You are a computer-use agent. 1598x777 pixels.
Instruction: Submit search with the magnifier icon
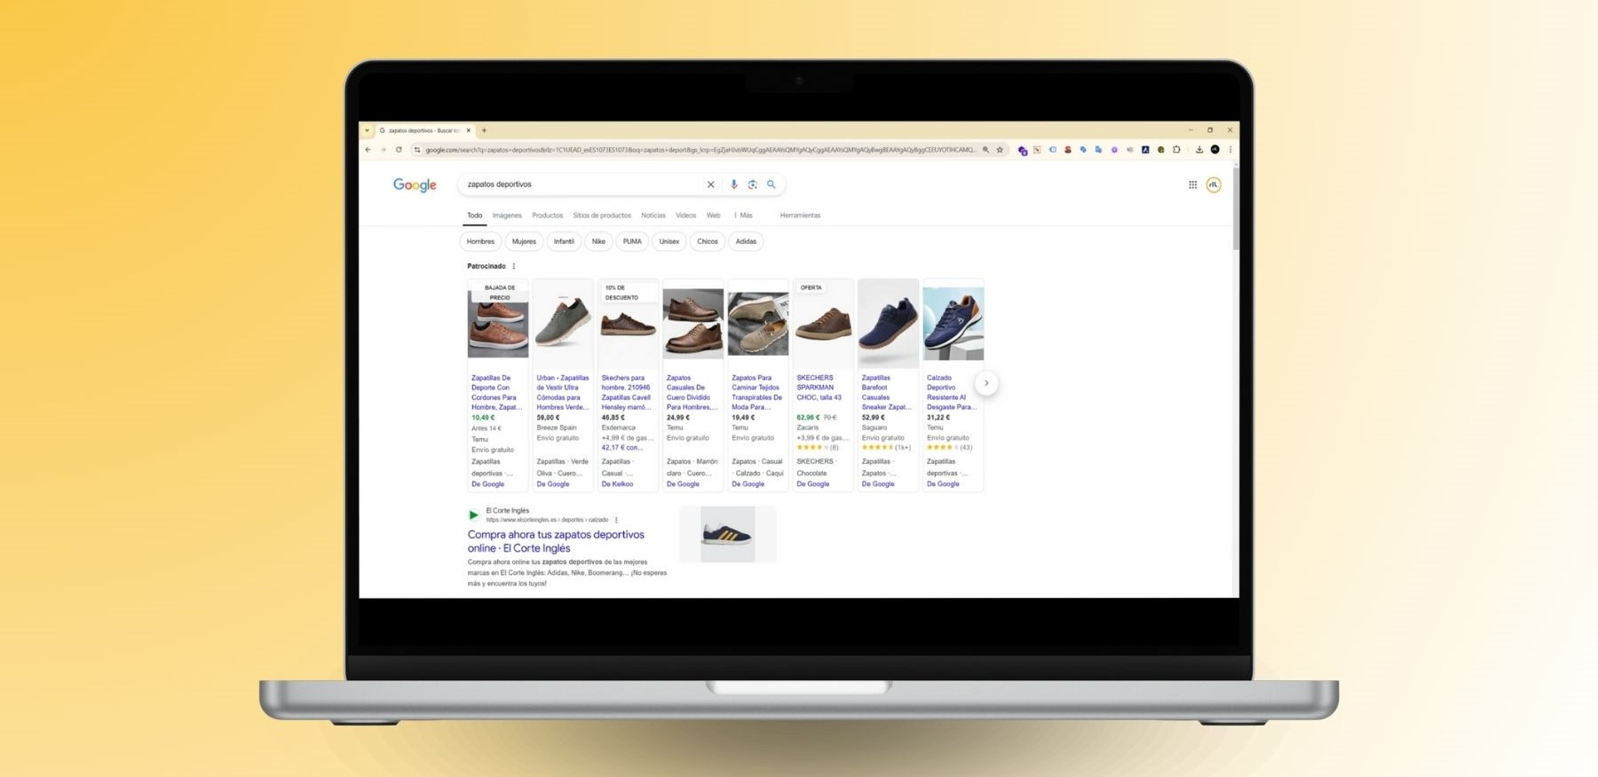(771, 184)
